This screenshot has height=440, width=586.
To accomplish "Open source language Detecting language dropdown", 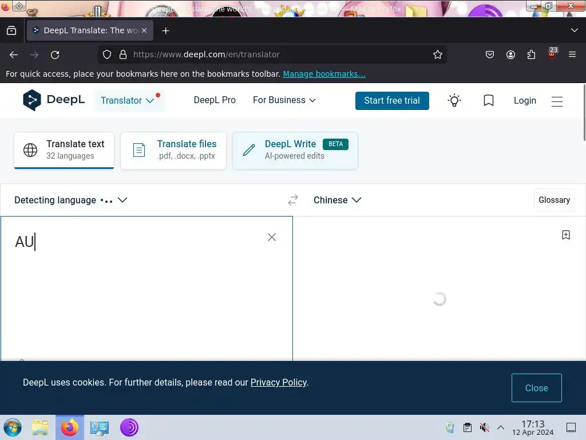I will tap(70, 200).
